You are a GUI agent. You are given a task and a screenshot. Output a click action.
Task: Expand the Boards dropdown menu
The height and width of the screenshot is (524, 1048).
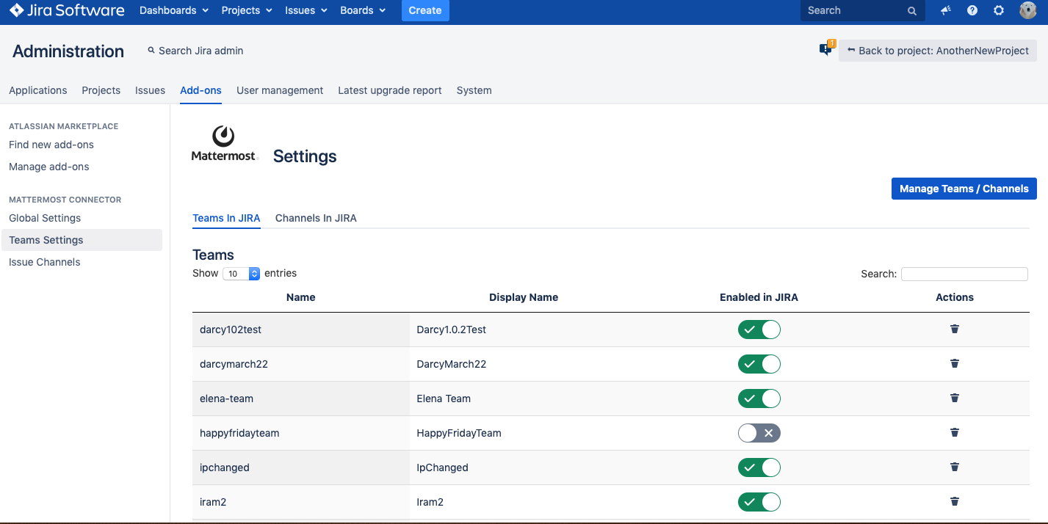coord(363,10)
